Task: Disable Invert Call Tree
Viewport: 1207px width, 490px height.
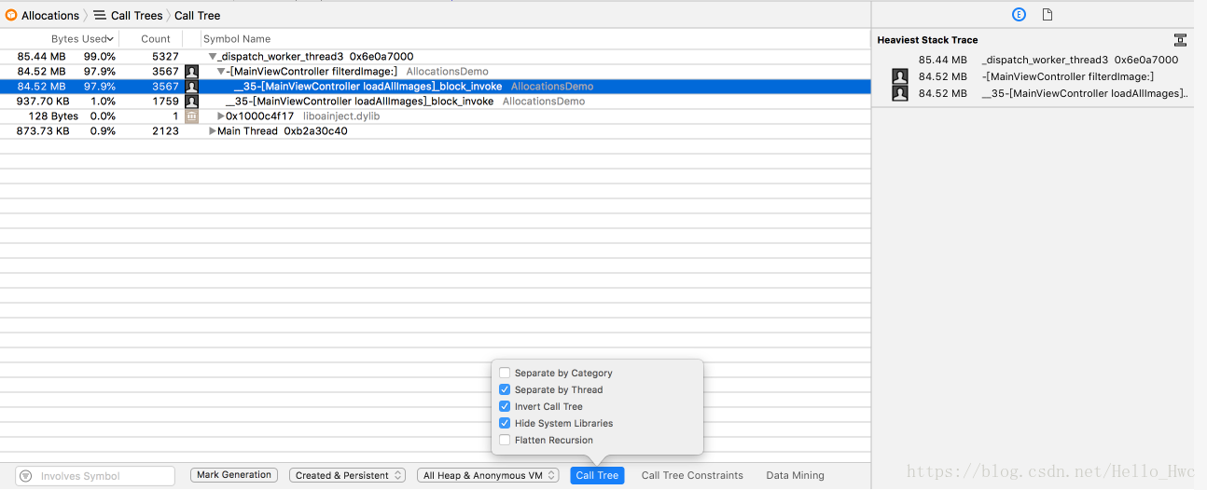Action: (x=505, y=406)
